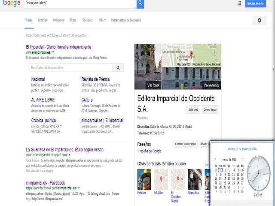Image resolution: width=275 pixels, height=206 pixels.
Task: Open the settings gear button
Action: [x=260, y=20]
